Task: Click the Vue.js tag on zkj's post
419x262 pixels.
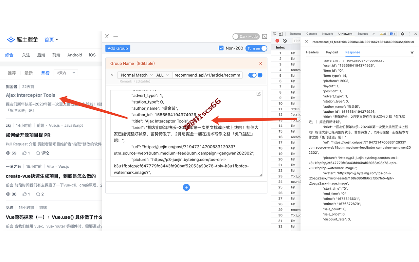Action: tap(54, 125)
